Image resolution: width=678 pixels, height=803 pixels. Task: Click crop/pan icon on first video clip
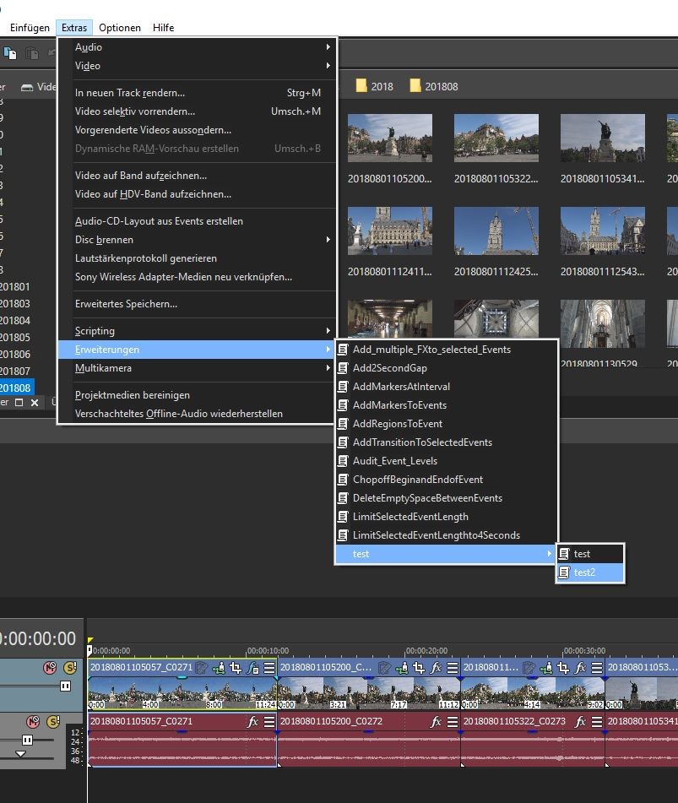pyautogui.click(x=236, y=667)
